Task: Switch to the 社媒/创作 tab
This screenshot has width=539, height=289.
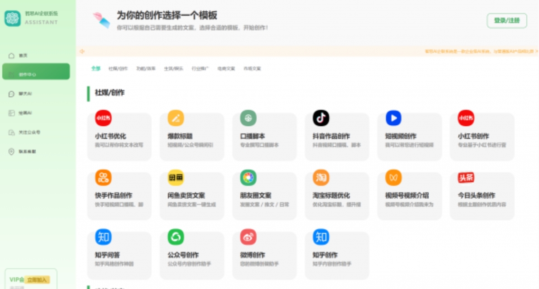Action: (x=118, y=68)
